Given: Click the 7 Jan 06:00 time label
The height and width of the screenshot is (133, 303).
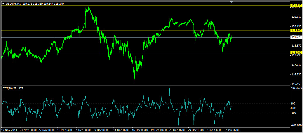Looking at the screenshot, I should point(233,130).
